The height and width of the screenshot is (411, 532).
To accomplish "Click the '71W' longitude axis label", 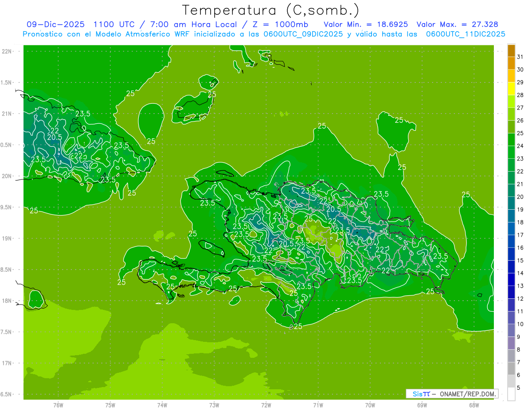I will pyautogui.click(x=318, y=405).
